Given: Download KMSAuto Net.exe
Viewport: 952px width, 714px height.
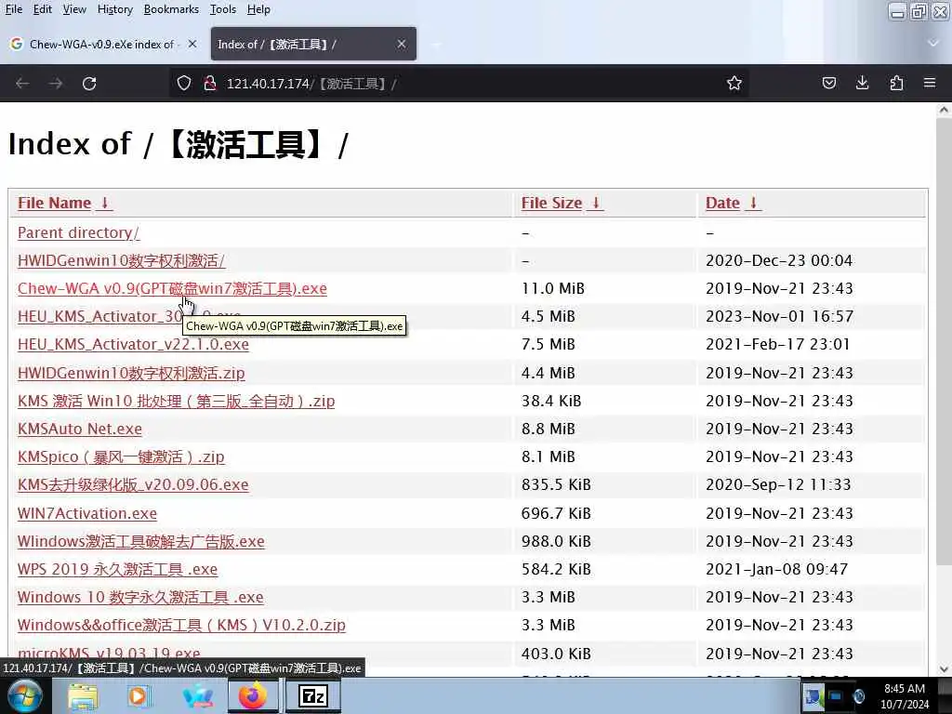Looking at the screenshot, I should click(80, 429).
